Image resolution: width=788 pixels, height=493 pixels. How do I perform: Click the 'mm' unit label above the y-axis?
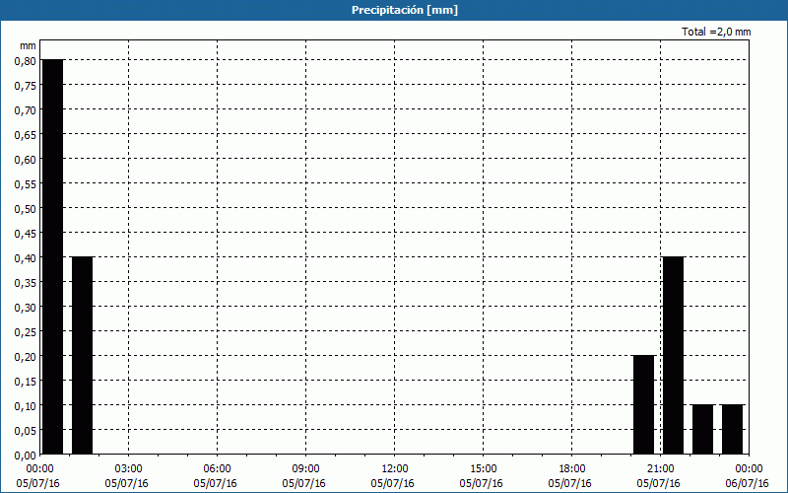[x=28, y=45]
